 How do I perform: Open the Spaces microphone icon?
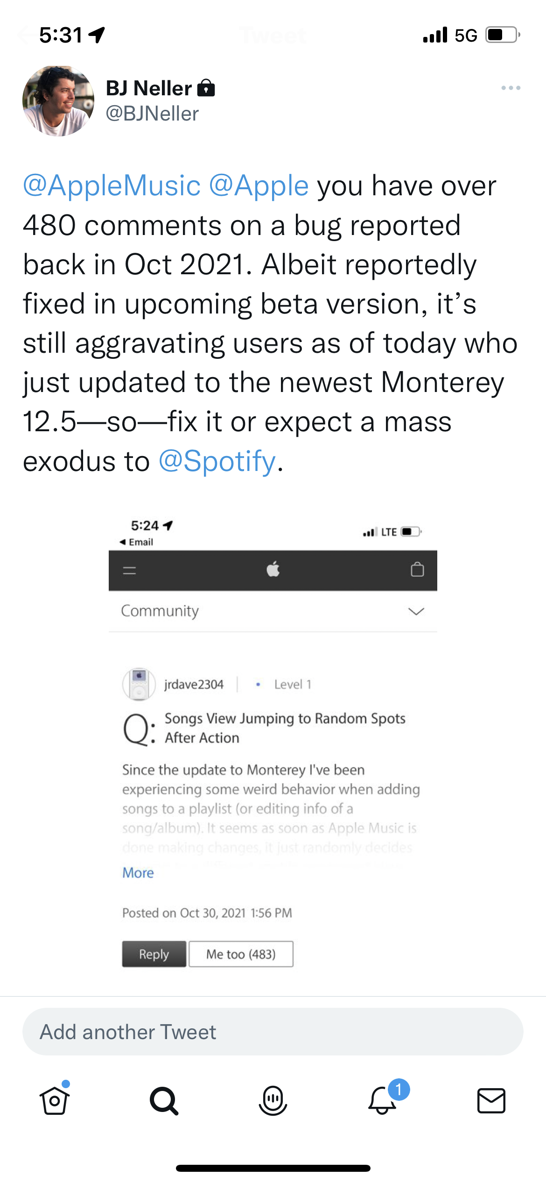point(273,1100)
